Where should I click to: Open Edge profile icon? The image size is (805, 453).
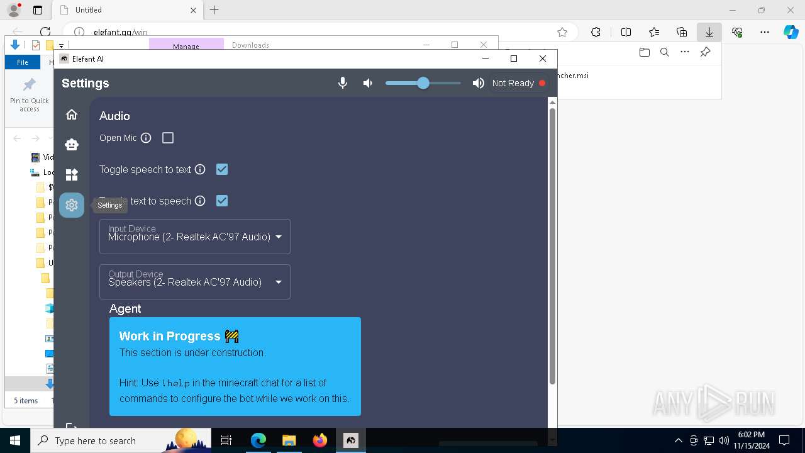(x=14, y=10)
